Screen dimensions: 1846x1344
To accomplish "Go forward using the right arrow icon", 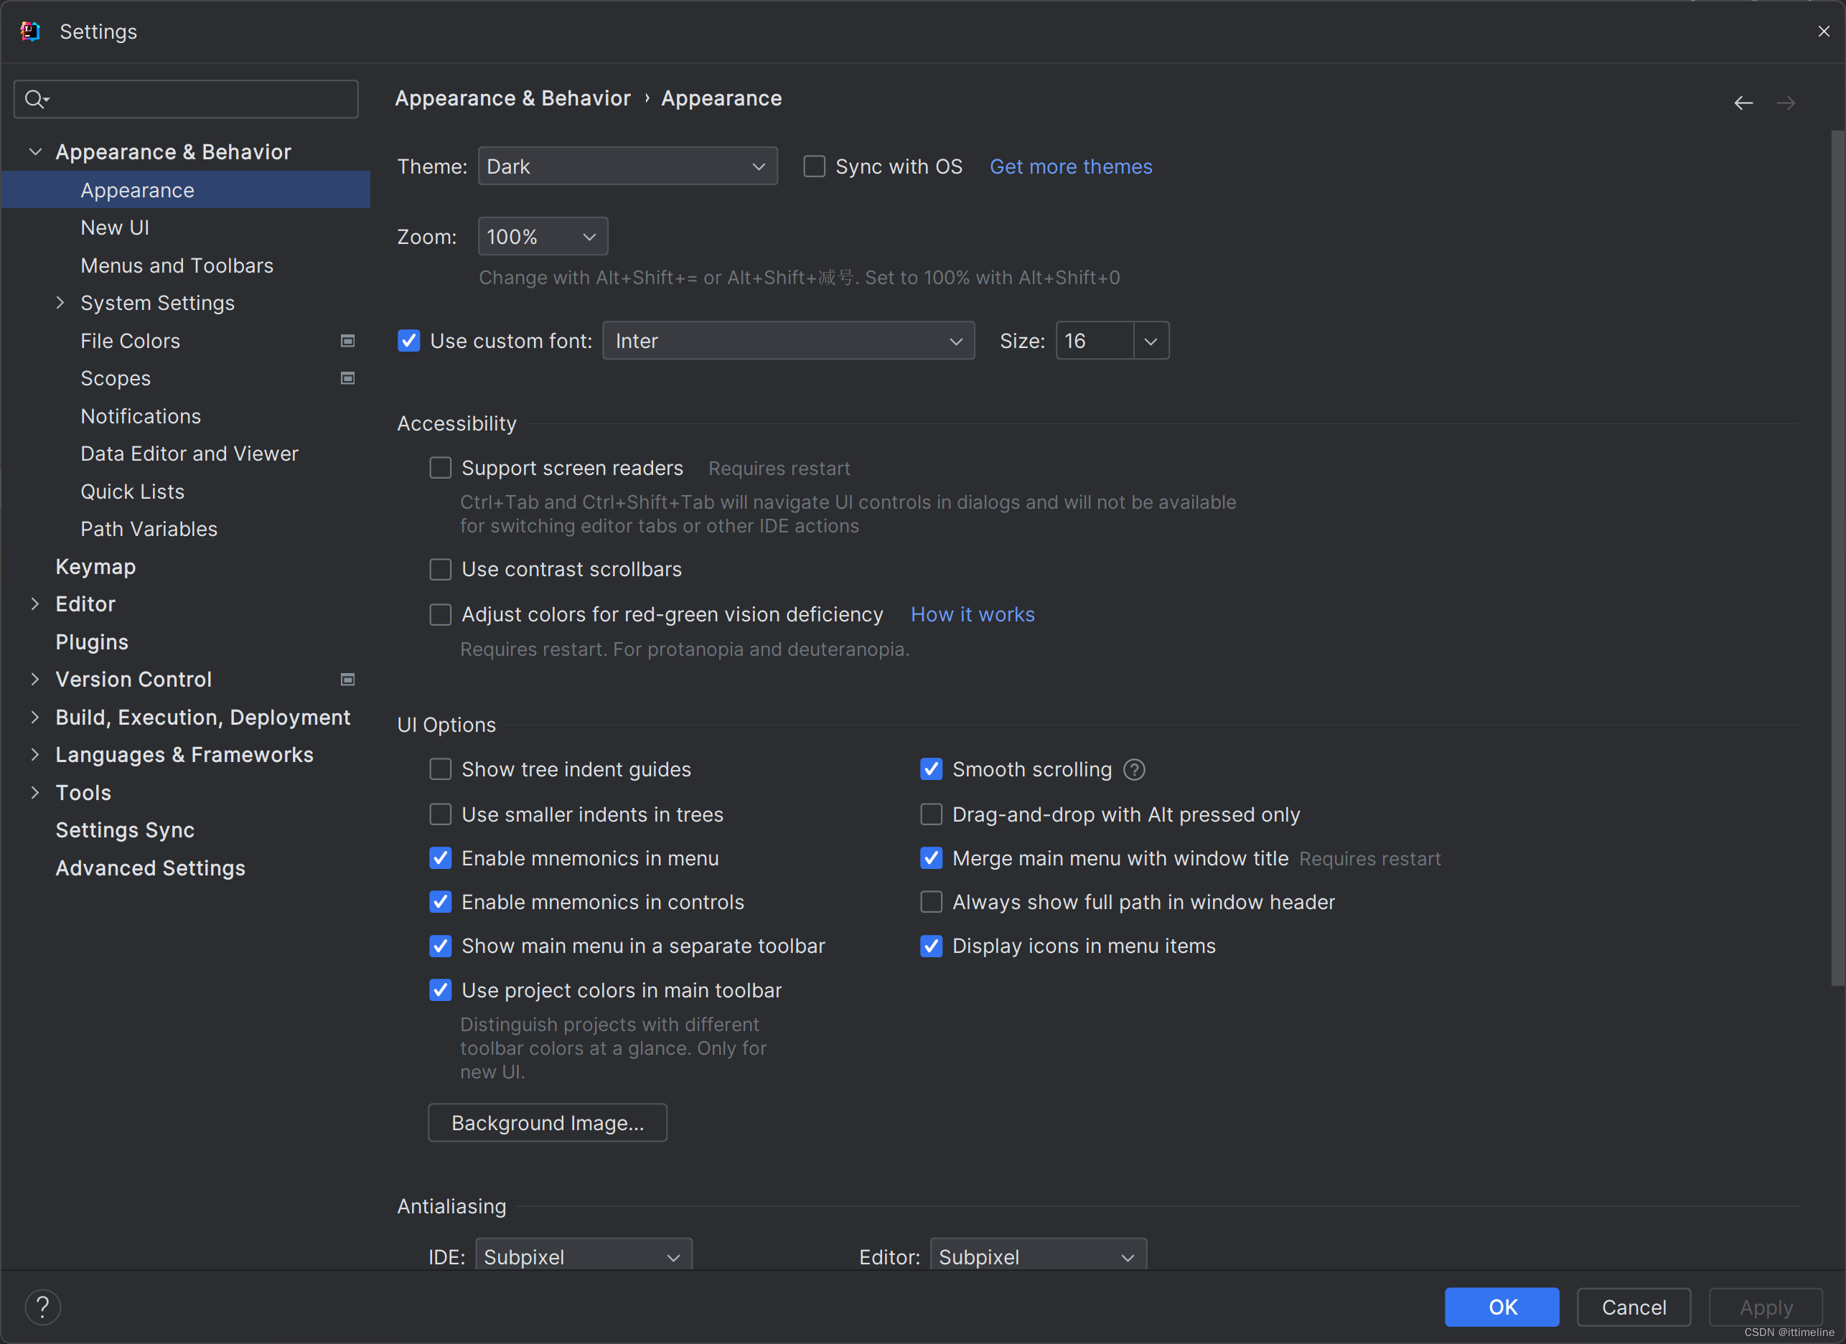I will pos(1786,103).
